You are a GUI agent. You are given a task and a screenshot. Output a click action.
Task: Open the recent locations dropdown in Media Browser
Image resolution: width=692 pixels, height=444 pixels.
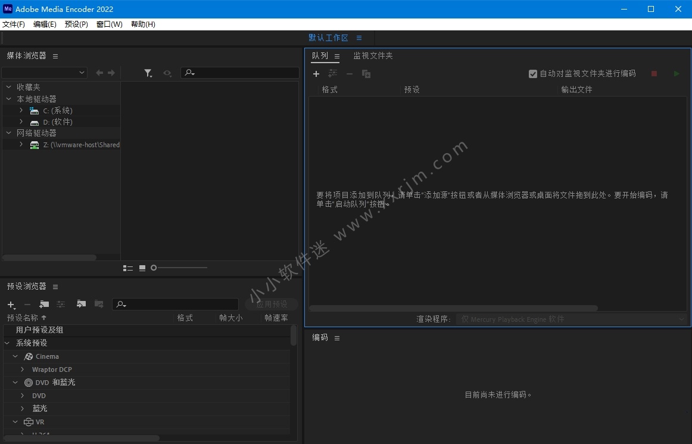point(45,73)
